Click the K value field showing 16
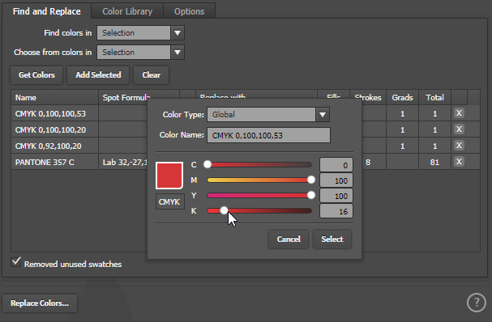This screenshot has height=322, width=492. (x=336, y=211)
